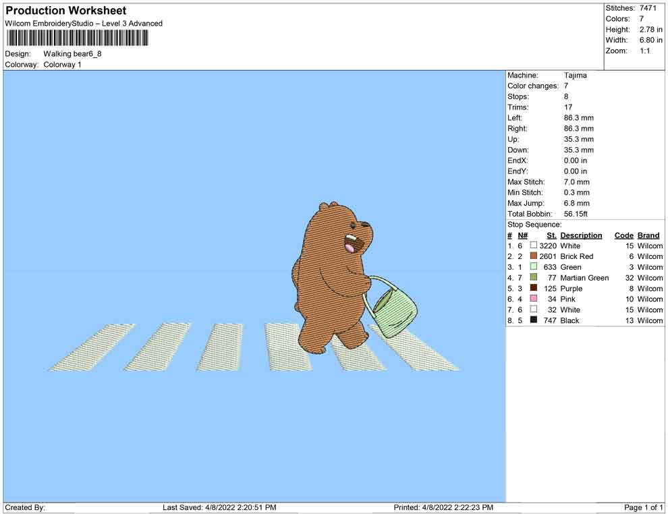Viewport: 668px width, 514px height.
Task: Click the Pink swatch in stop sequence
Action: tap(533, 299)
